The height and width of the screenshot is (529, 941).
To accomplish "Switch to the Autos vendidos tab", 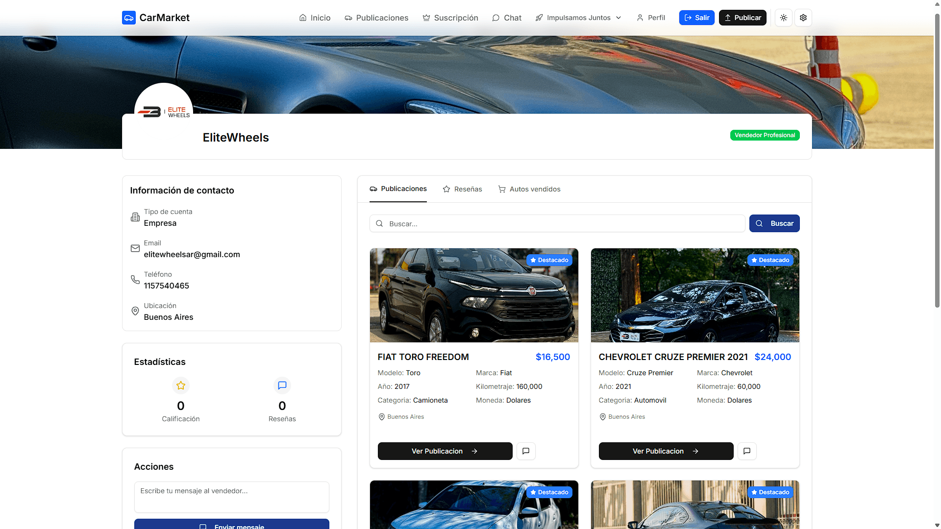I will (x=529, y=189).
